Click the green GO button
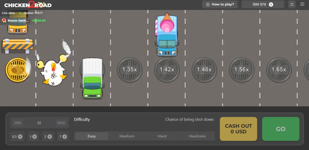309x150 pixels. (281, 129)
